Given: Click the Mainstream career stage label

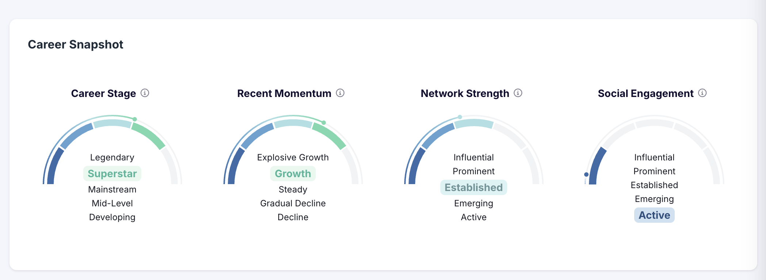Looking at the screenshot, I should click(112, 190).
